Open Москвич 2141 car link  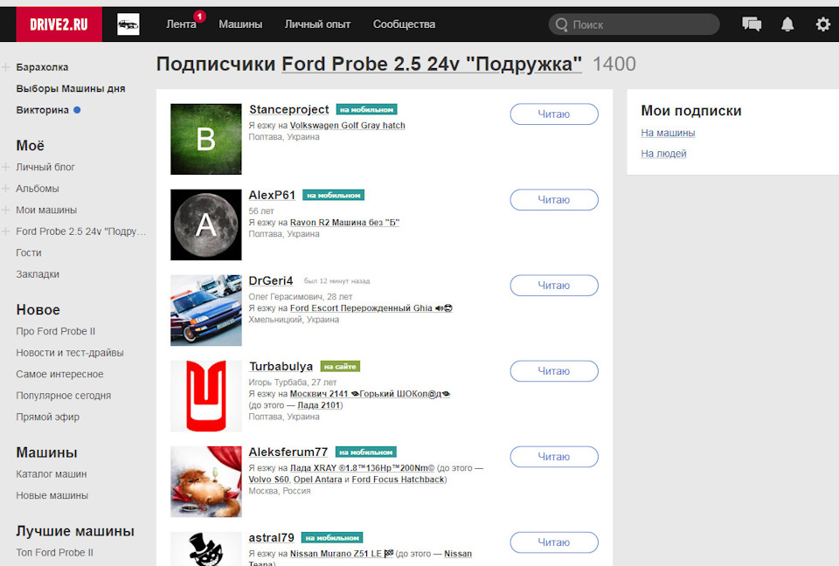click(x=370, y=393)
